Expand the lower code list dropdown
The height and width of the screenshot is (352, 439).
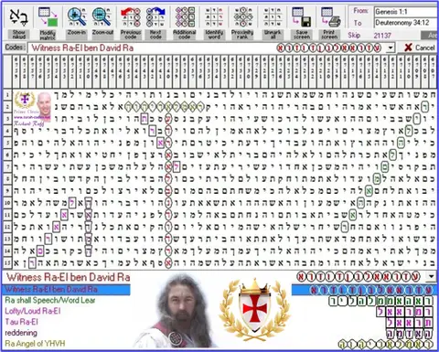[x=431, y=277]
